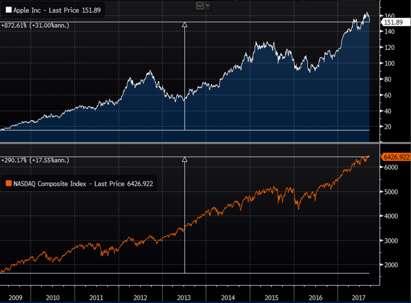Click the 4000 value on NASDAQ axis
411x303 pixels.
click(391, 216)
